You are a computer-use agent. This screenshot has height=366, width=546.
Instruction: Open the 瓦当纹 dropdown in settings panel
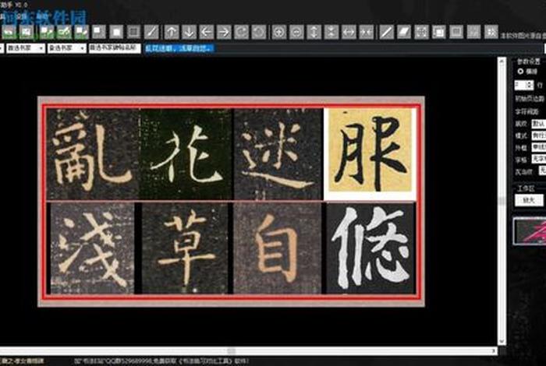point(542,171)
